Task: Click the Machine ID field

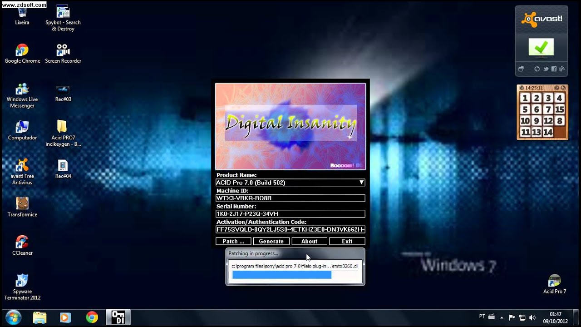Action: coord(290,198)
